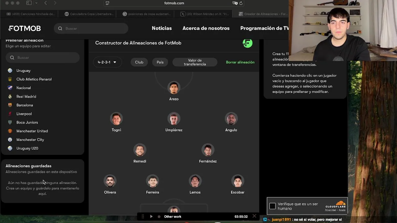The height and width of the screenshot is (223, 397).
Task: Open the Acerca de nosotros menu
Action: [x=206, y=28]
